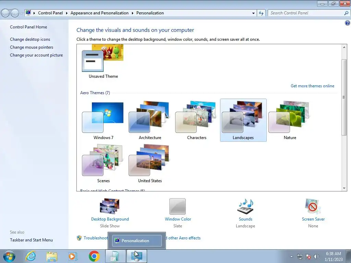This screenshot has width=351, height=263.
Task: Open Windows Explorer from taskbar
Action: [x=51, y=256]
